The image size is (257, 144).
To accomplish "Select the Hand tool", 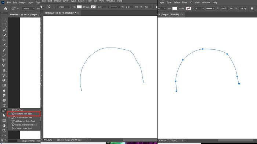I will click(4, 126).
